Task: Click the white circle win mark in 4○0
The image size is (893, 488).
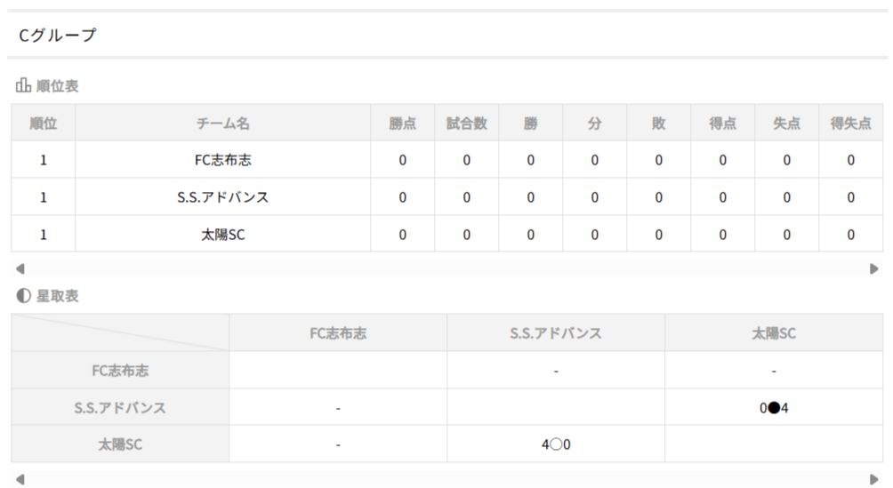Action: [556, 444]
